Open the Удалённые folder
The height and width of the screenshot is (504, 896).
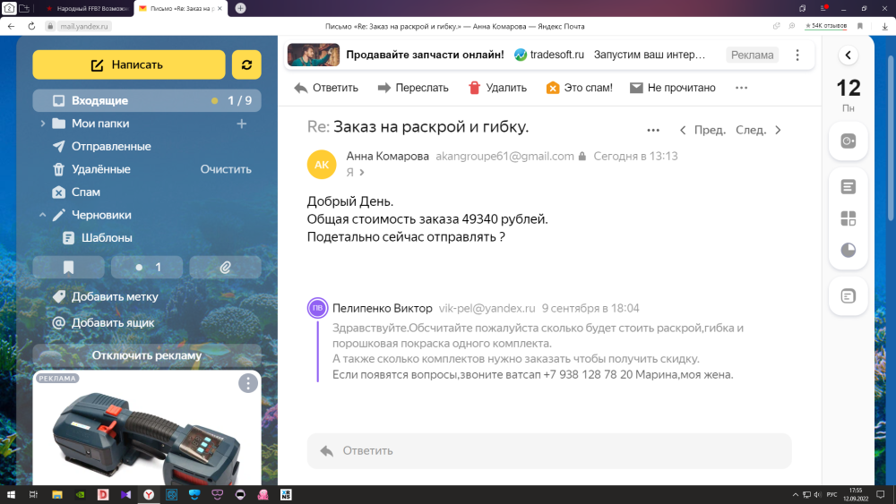coord(100,169)
